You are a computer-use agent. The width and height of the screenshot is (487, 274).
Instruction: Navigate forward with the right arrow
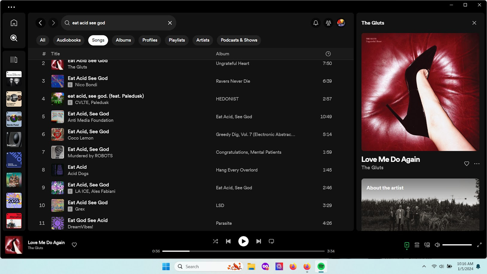click(x=53, y=23)
